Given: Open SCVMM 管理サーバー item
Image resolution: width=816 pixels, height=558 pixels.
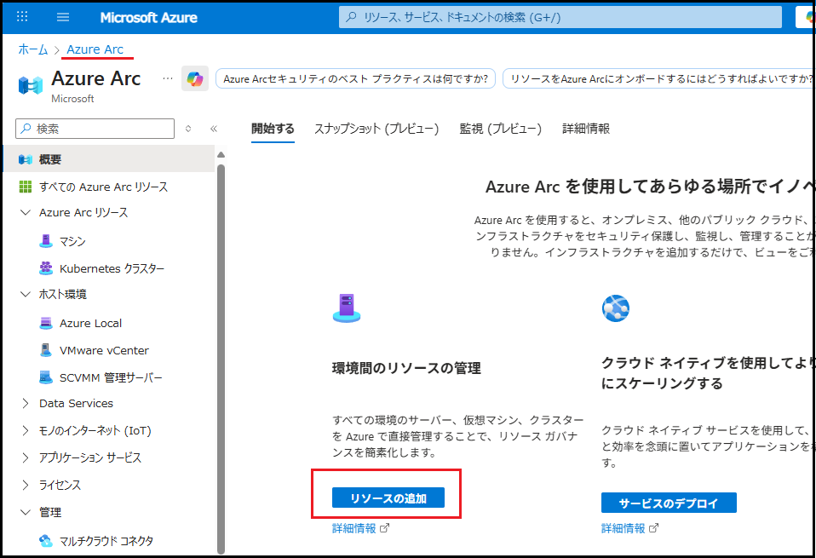Looking at the screenshot, I should (111, 377).
